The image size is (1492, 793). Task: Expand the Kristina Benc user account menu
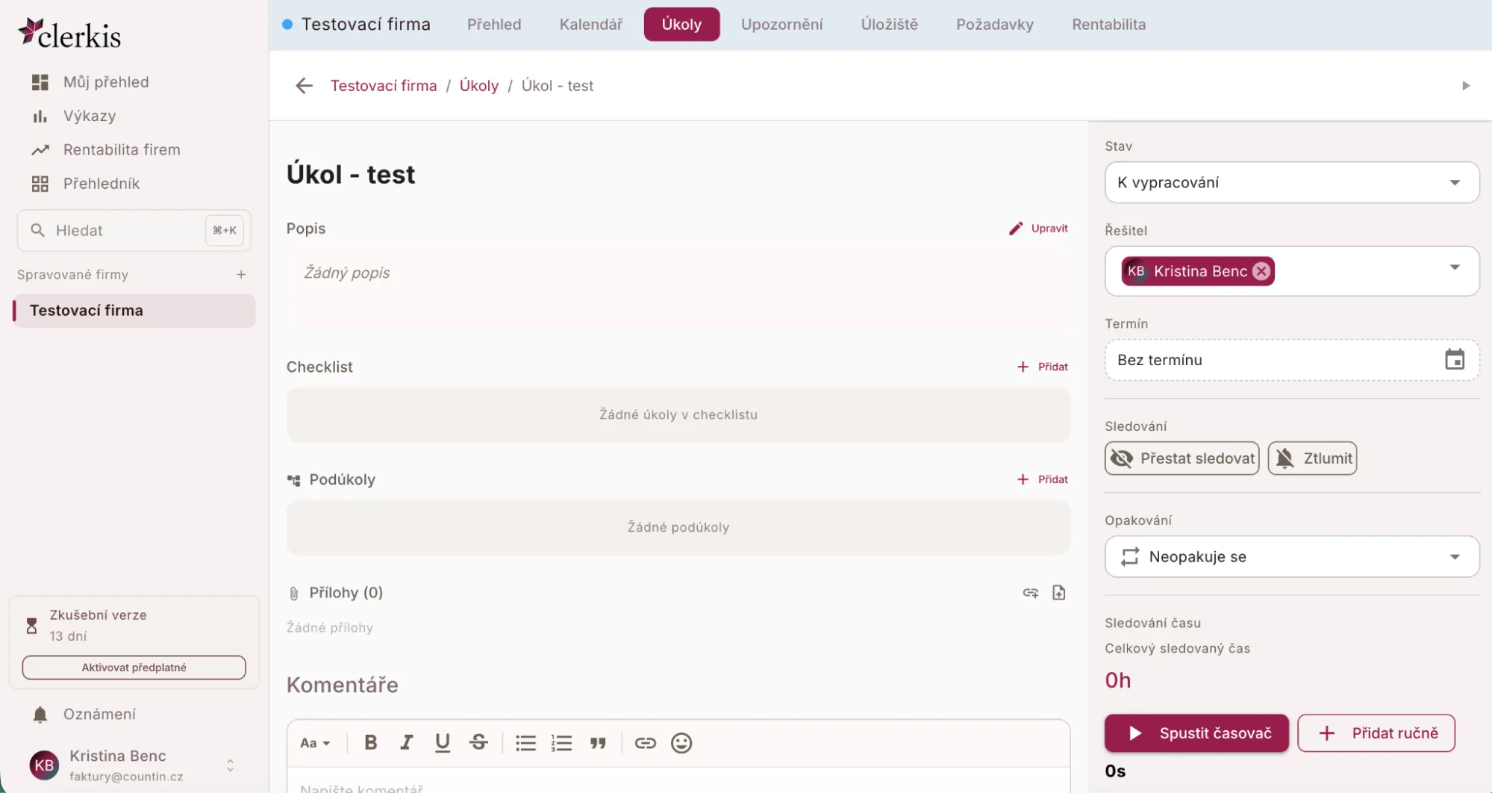pos(230,765)
